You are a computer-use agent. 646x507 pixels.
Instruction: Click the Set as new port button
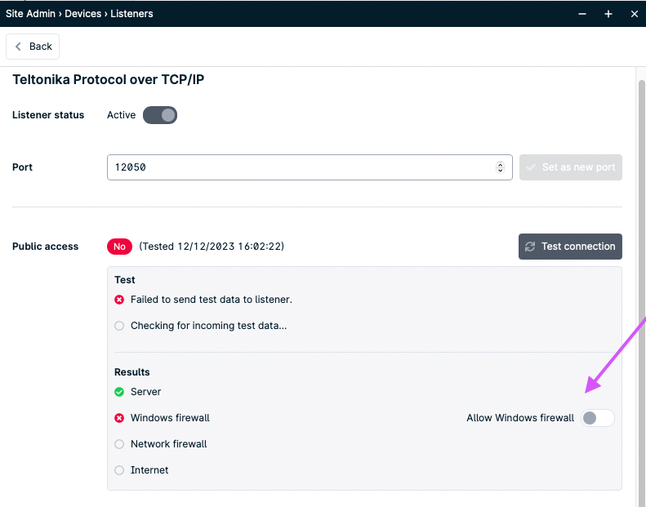tap(571, 167)
